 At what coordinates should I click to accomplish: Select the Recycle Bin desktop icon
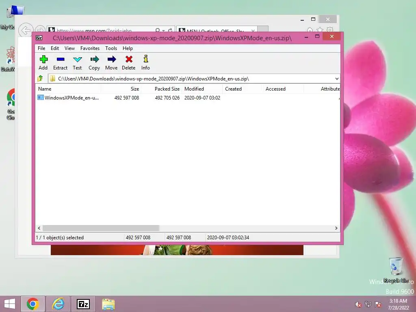[396, 270]
